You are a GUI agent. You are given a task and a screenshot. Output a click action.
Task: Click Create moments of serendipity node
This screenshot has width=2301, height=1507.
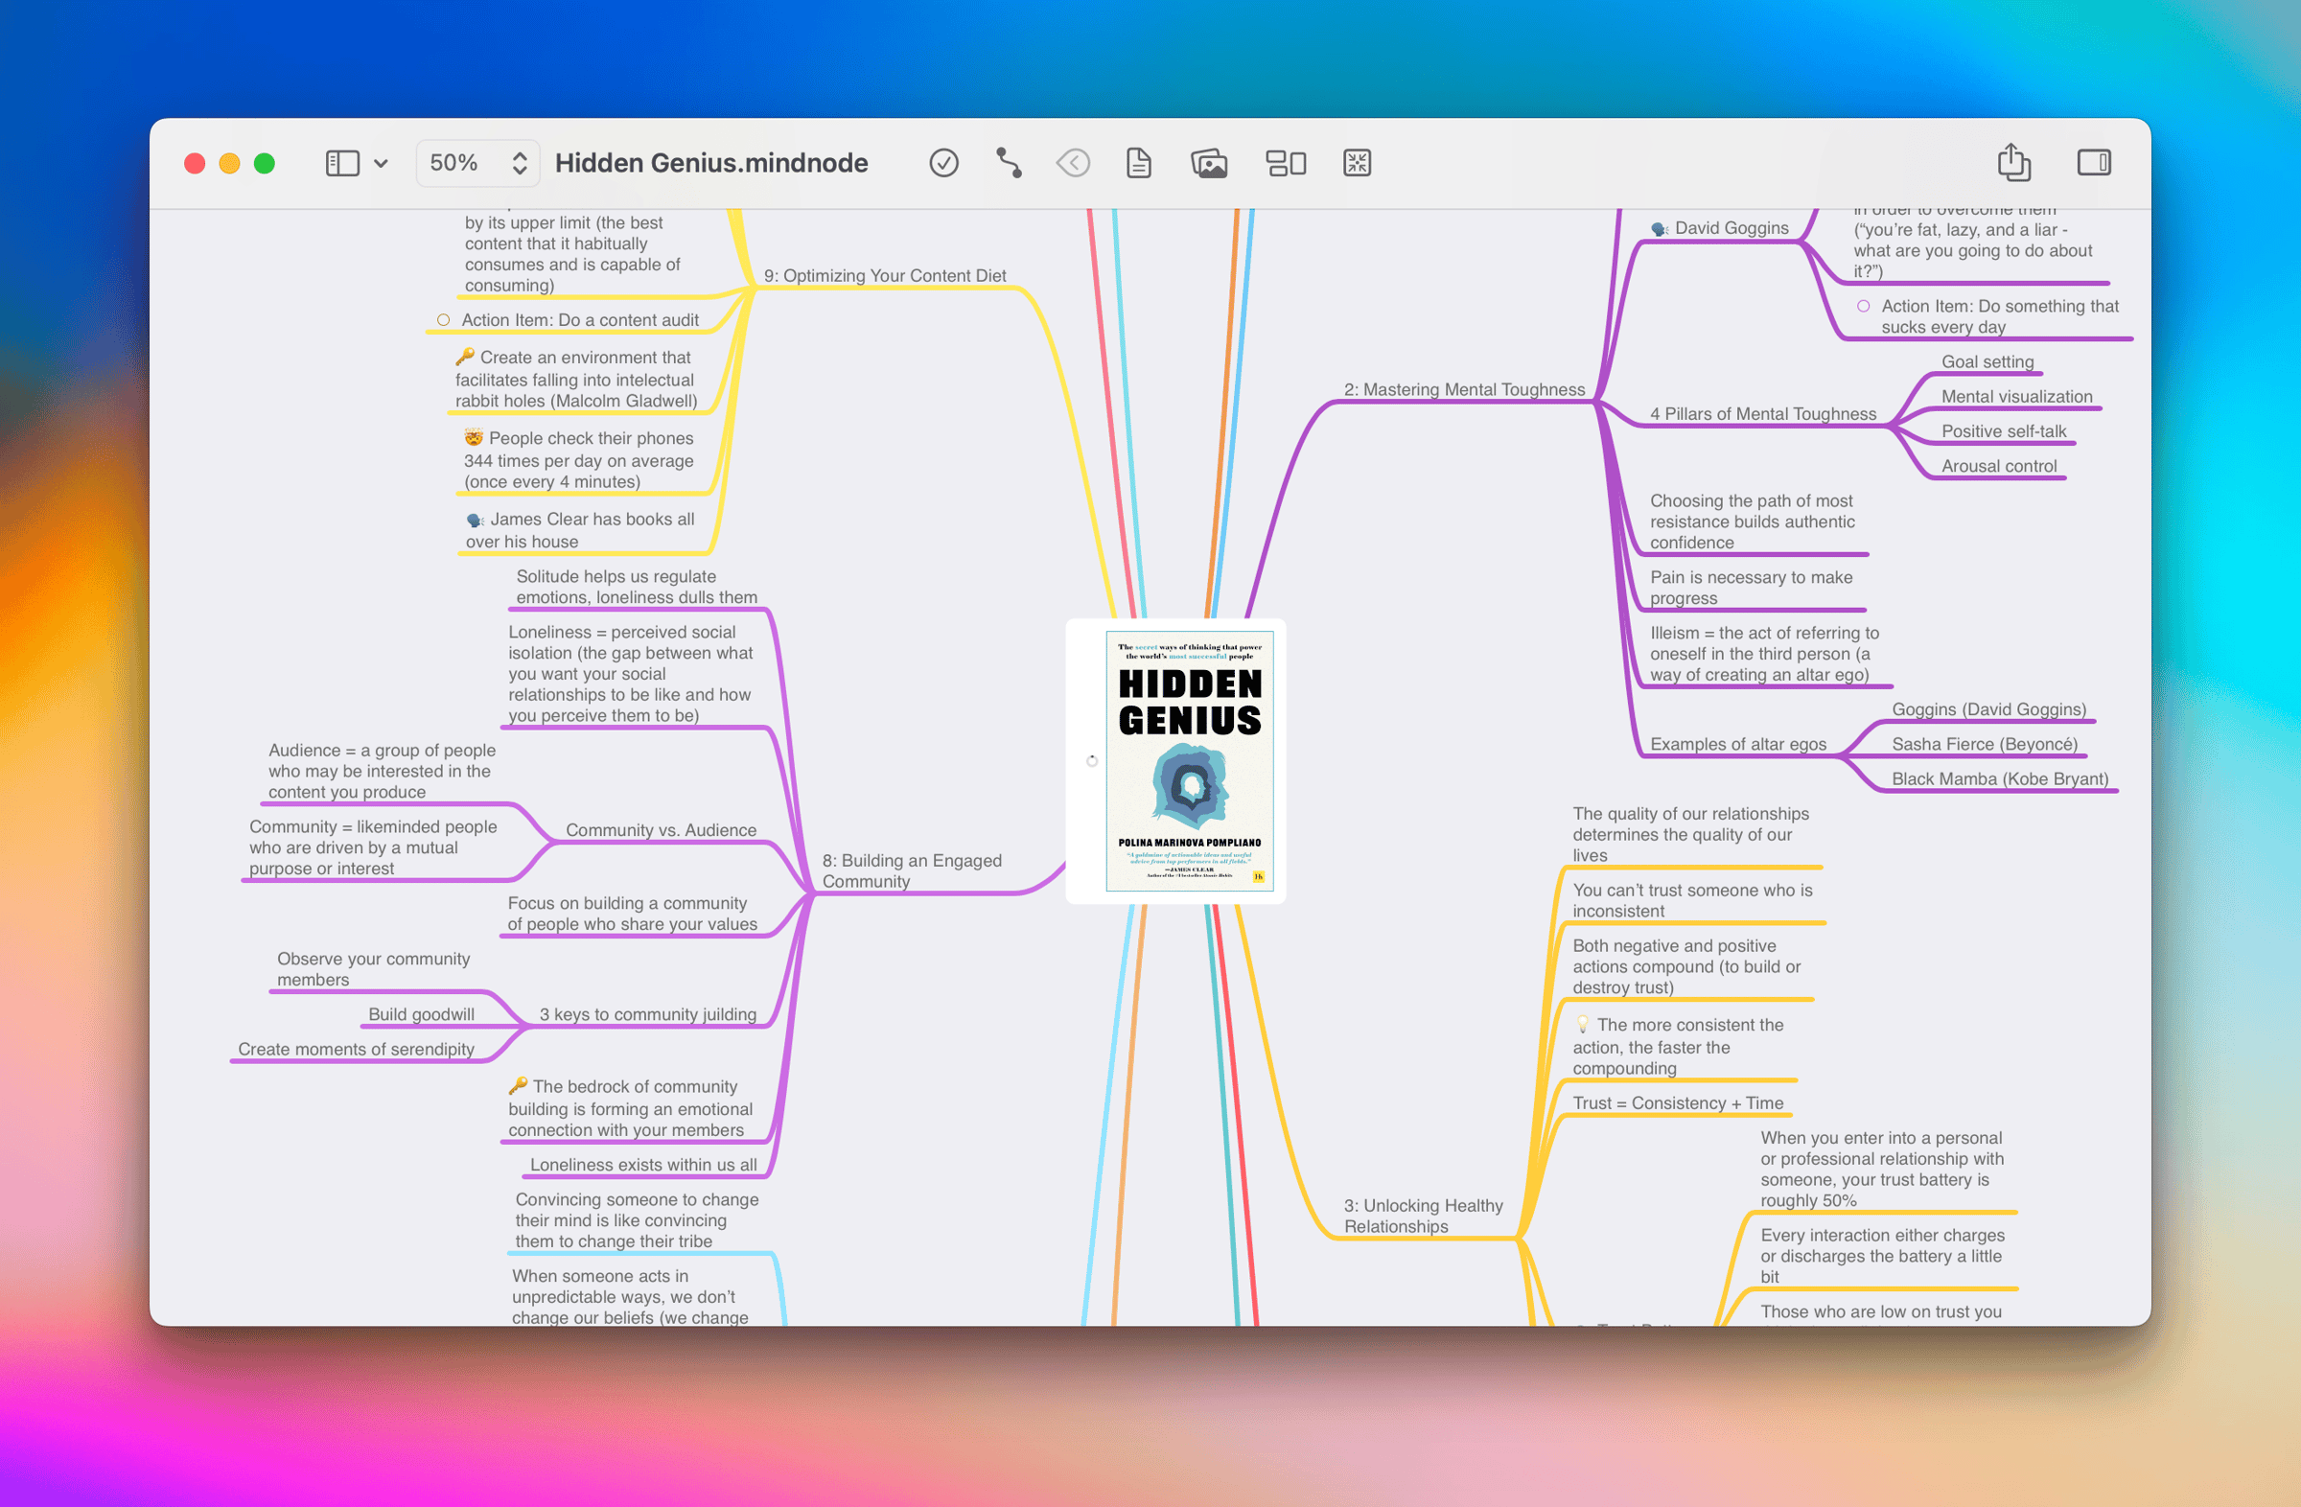click(356, 1049)
